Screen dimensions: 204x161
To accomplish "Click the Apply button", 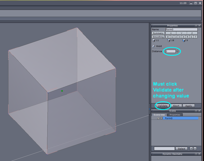I will [x=189, y=106].
